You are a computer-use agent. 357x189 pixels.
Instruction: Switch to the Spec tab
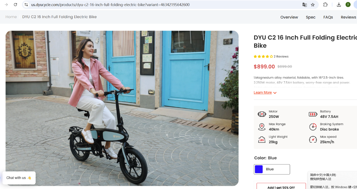click(x=311, y=17)
